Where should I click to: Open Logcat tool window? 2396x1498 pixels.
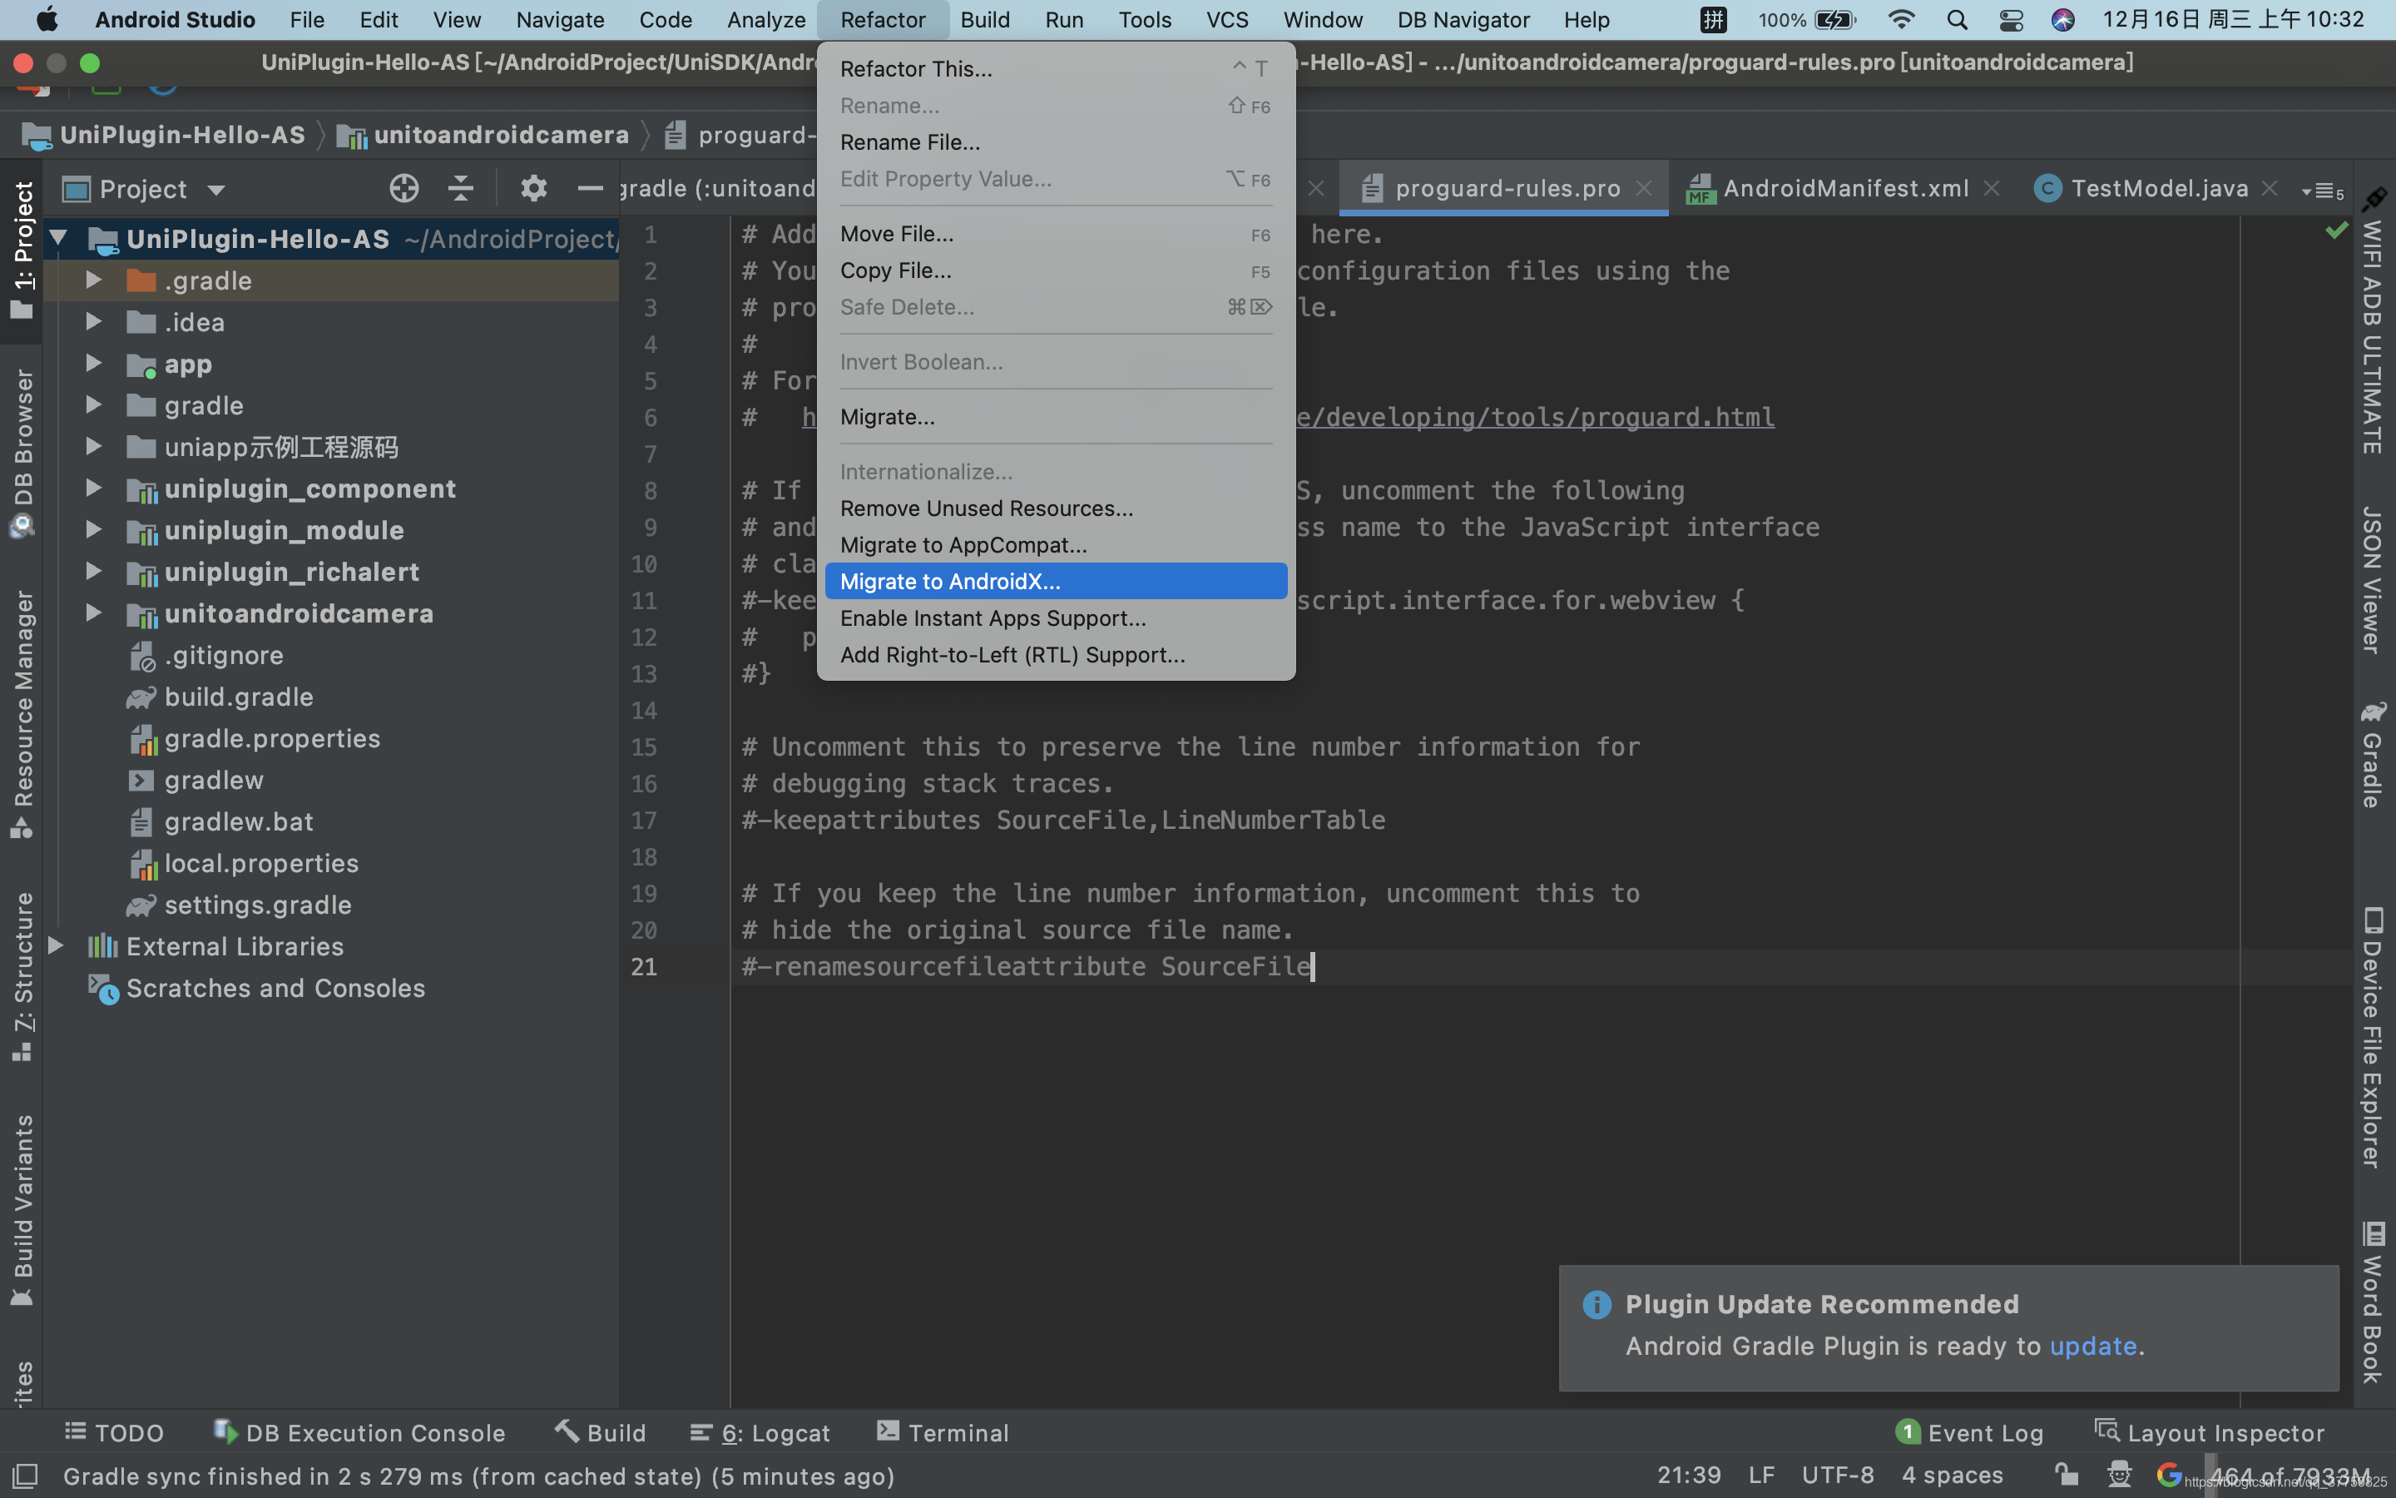760,1432
